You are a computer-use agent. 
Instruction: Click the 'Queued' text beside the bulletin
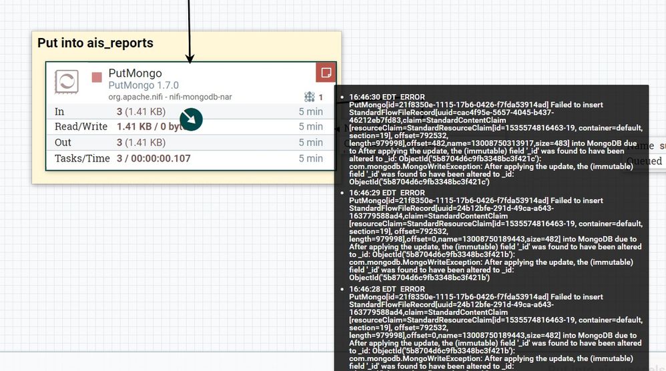coord(645,161)
